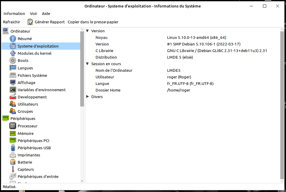Open the Résumé info icon
This screenshot has height=192, width=286.
(13, 39)
